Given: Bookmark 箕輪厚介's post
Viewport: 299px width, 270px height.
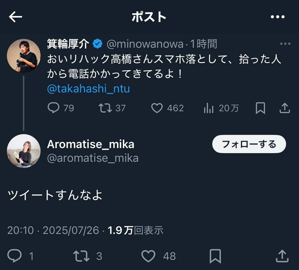Looking at the screenshot, I should [260, 108].
